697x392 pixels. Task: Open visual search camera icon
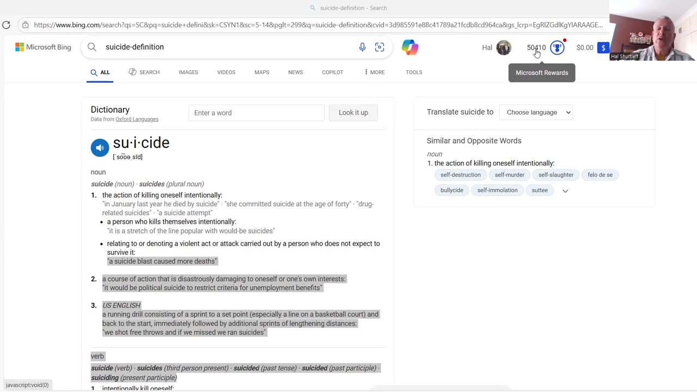point(380,47)
